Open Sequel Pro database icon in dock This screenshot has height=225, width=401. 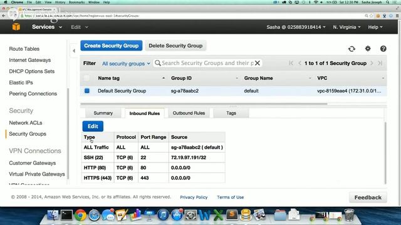click(246, 215)
